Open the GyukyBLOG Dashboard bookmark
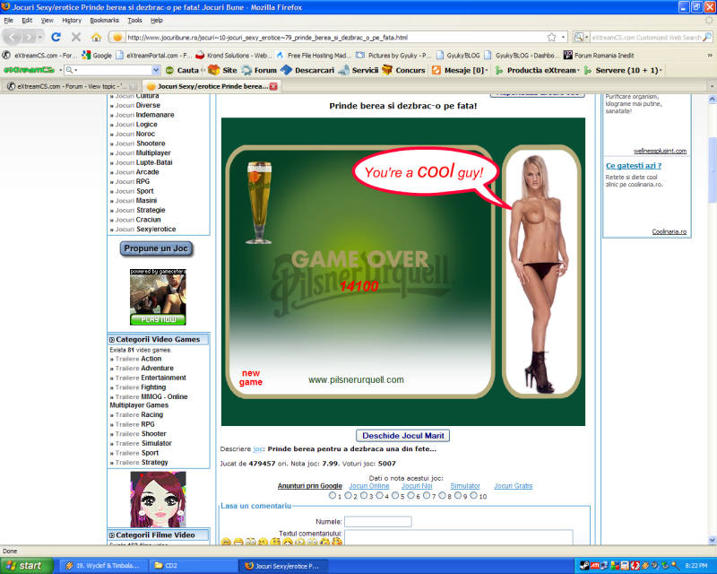 point(522,56)
